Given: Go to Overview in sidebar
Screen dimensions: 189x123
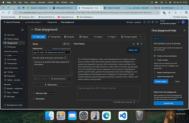Looking at the screenshot, I should coord(11,35).
